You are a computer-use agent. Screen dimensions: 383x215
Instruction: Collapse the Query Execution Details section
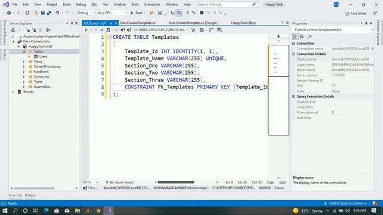[x=294, y=97]
